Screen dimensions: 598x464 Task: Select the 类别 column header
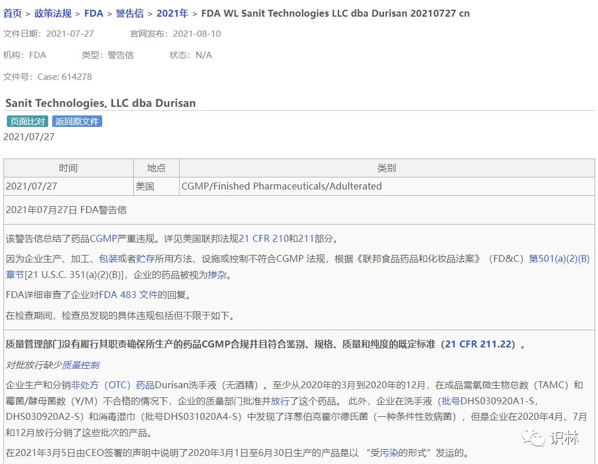(387, 168)
